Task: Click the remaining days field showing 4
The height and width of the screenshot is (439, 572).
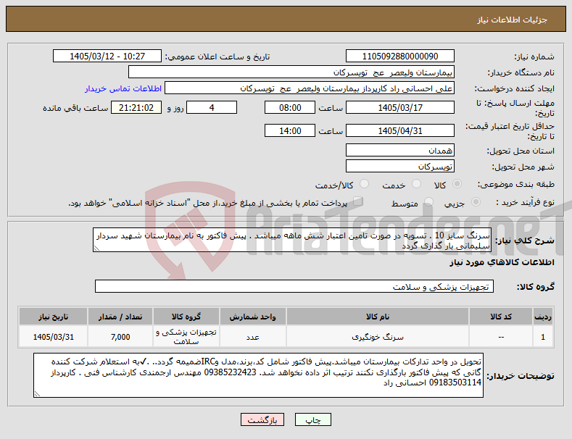Action: (x=212, y=107)
